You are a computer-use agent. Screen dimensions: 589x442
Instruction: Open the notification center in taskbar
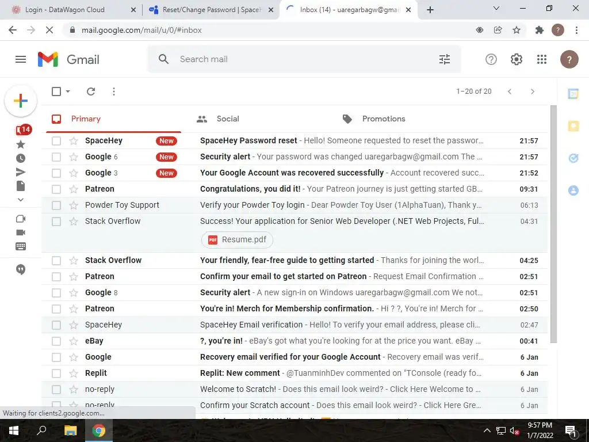tap(571, 430)
